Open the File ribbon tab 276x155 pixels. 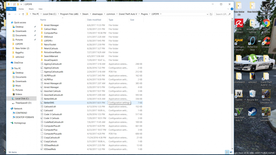coord(11,9)
